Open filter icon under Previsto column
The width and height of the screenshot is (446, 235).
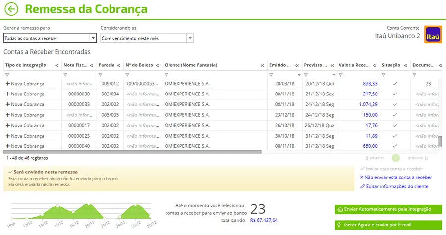click(x=306, y=75)
